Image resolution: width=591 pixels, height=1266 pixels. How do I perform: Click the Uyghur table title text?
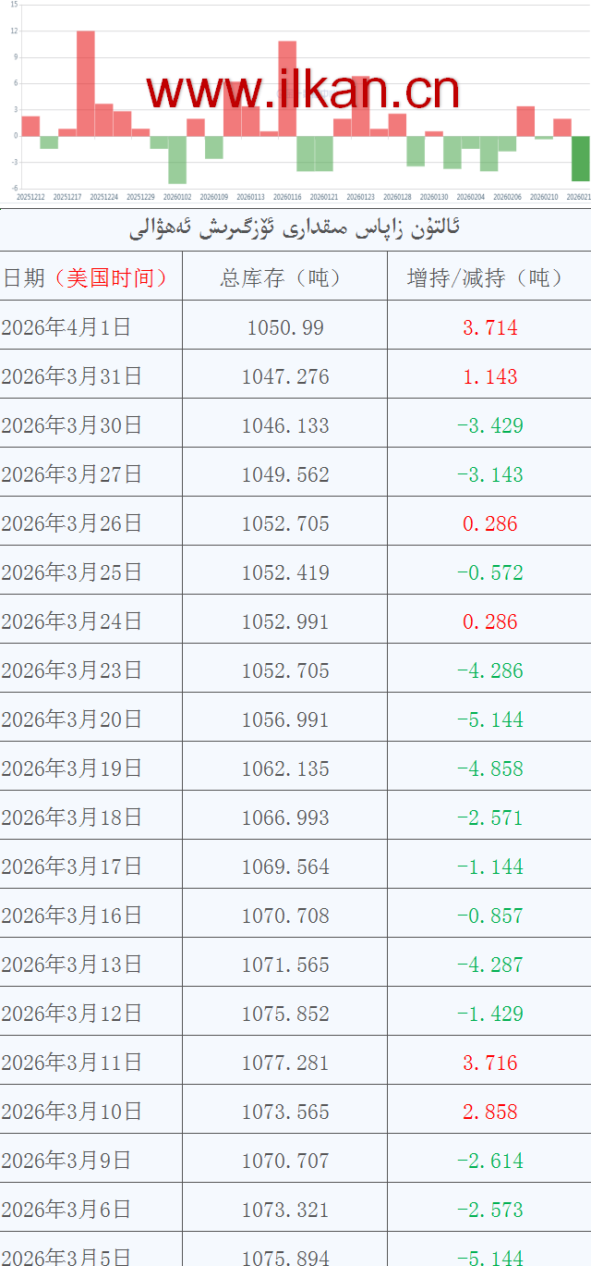click(x=295, y=229)
